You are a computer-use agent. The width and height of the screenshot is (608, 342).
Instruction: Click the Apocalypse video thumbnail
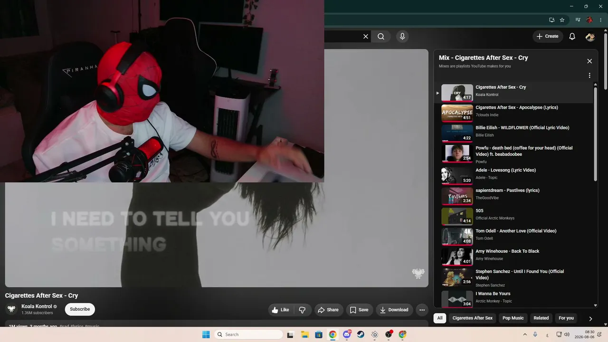[x=457, y=113]
